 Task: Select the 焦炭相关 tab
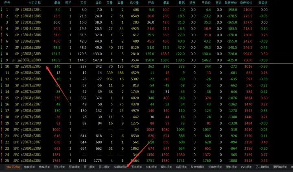click(x=30, y=167)
